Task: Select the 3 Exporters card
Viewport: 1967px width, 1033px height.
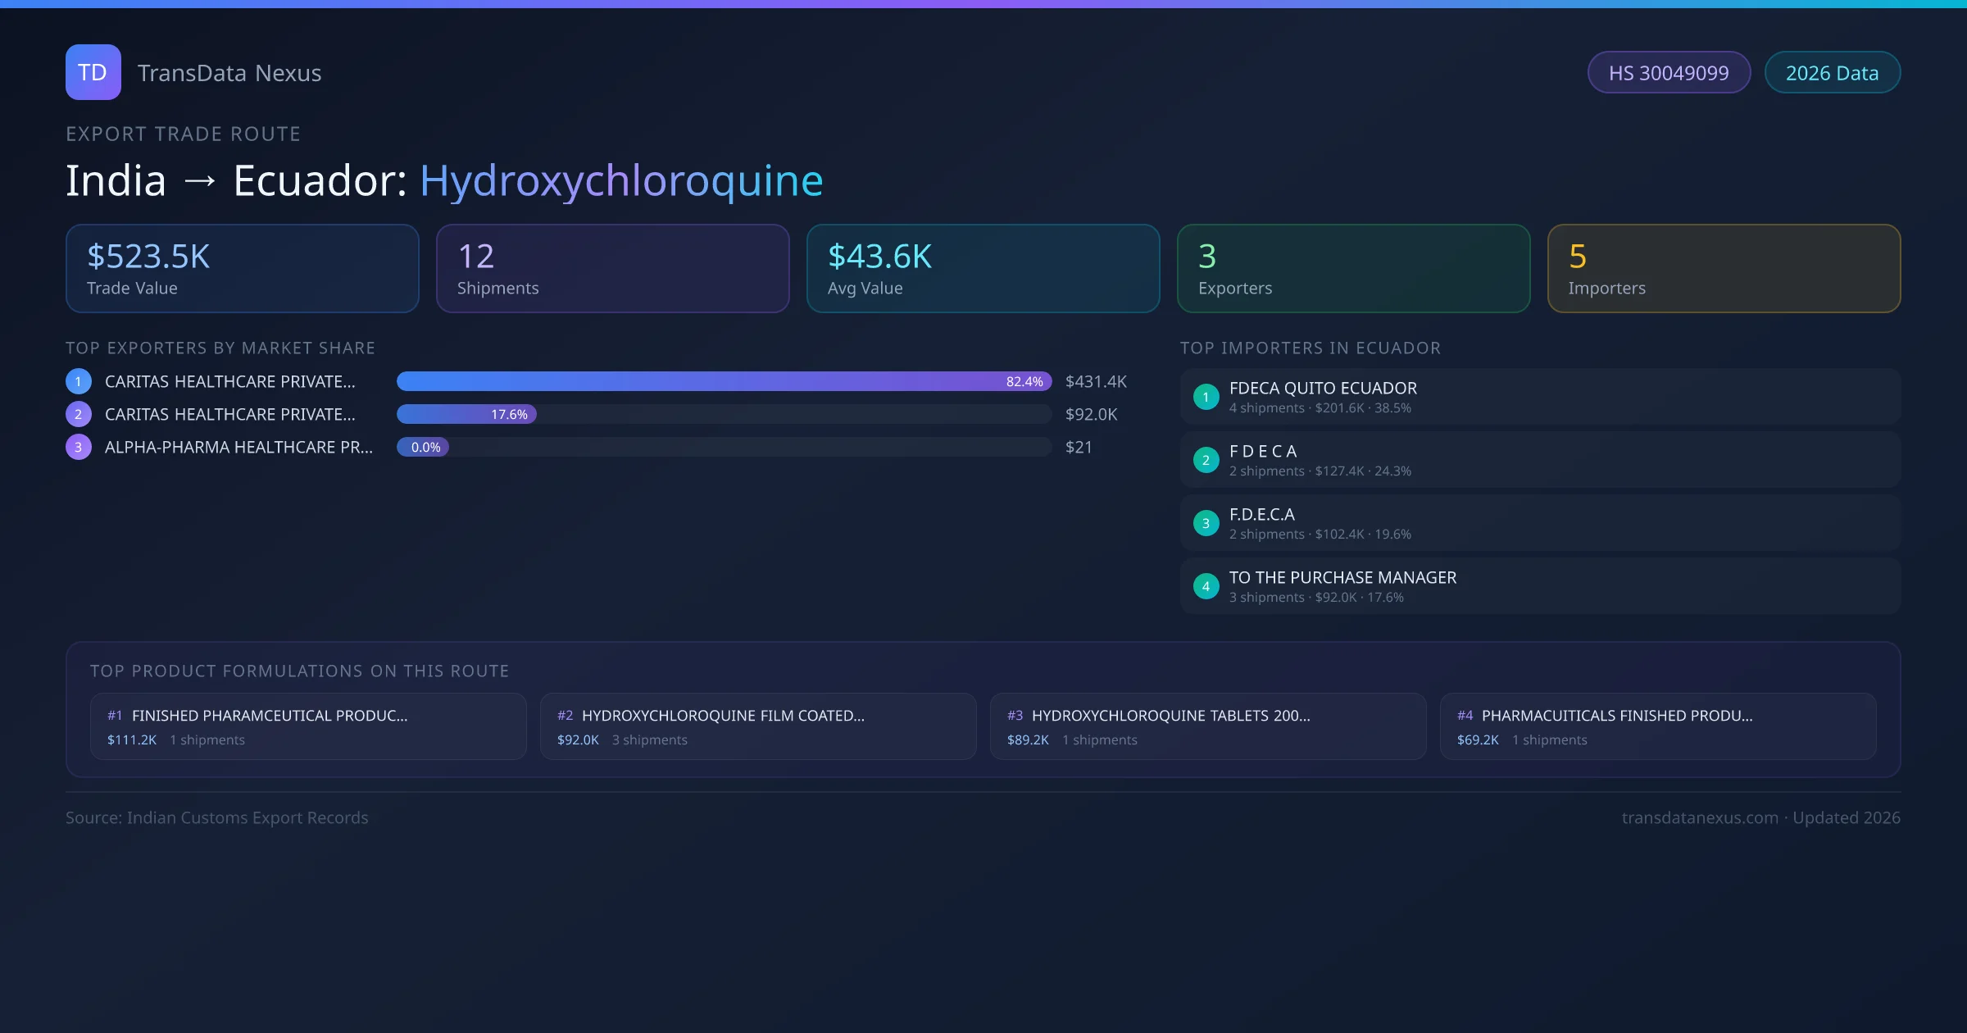Action: tap(1353, 268)
